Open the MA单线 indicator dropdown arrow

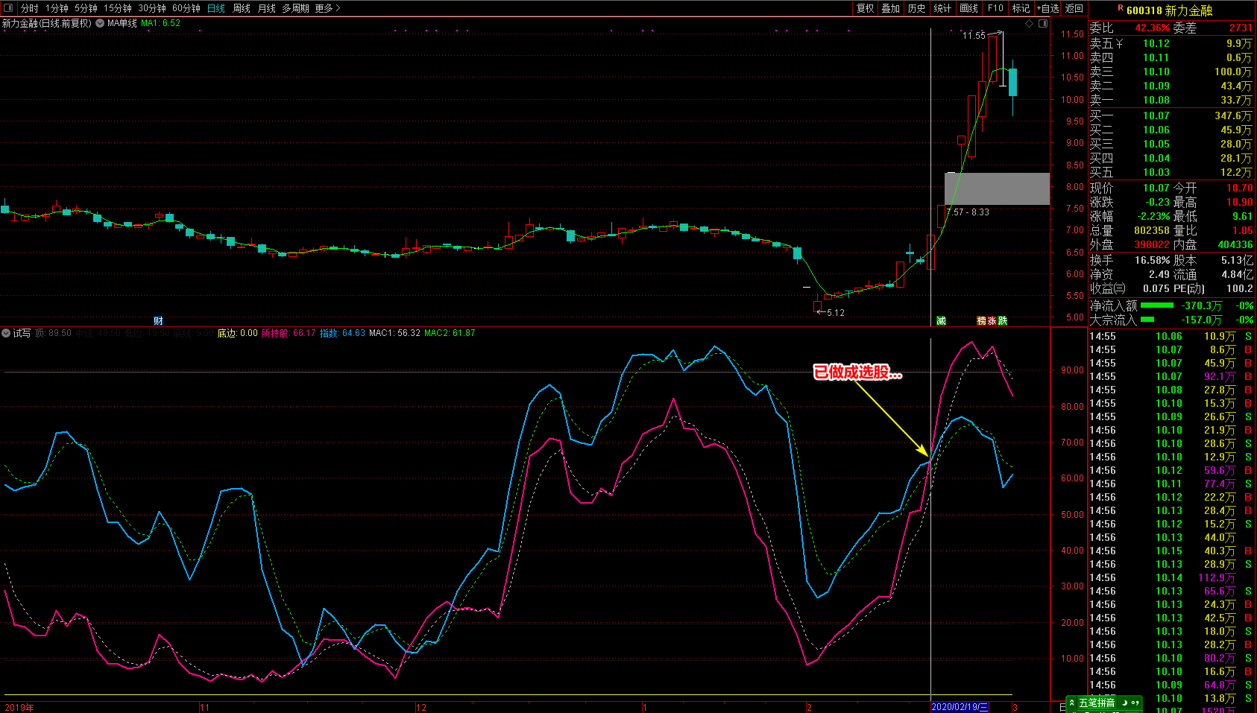100,23
